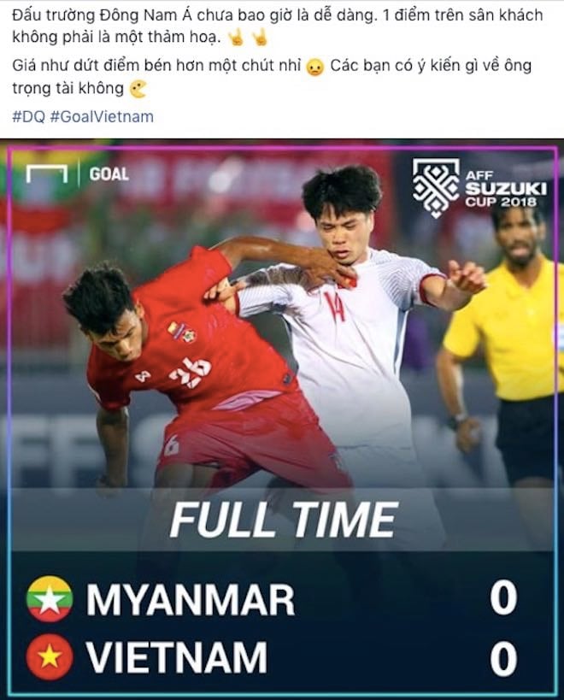Open the match result image
Screen dimensions: 564x700
282,419
